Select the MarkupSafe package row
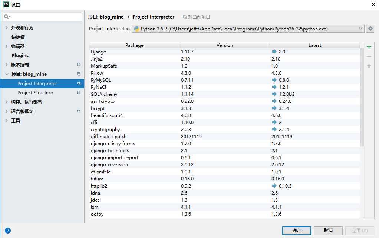Viewport: 379px width, 238px height. click(x=225, y=66)
